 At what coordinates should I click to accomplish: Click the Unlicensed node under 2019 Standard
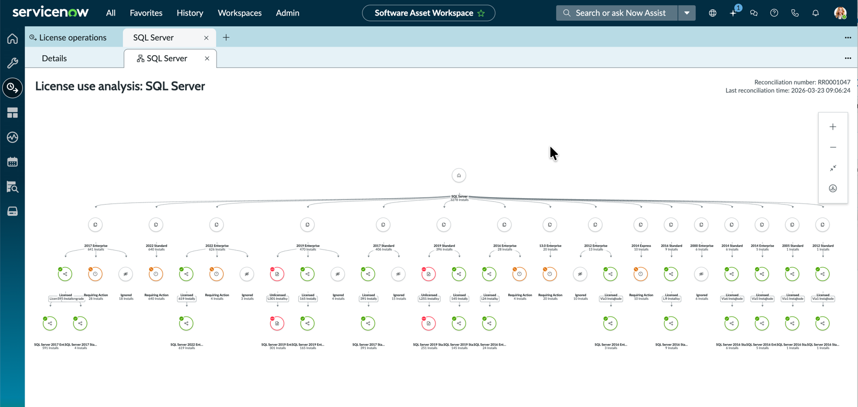[428, 274]
